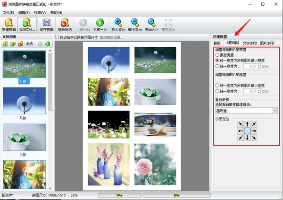This screenshot has height=200, width=283.
Task: Click the center square of 小图定位 grid
Action: [x=248, y=131]
